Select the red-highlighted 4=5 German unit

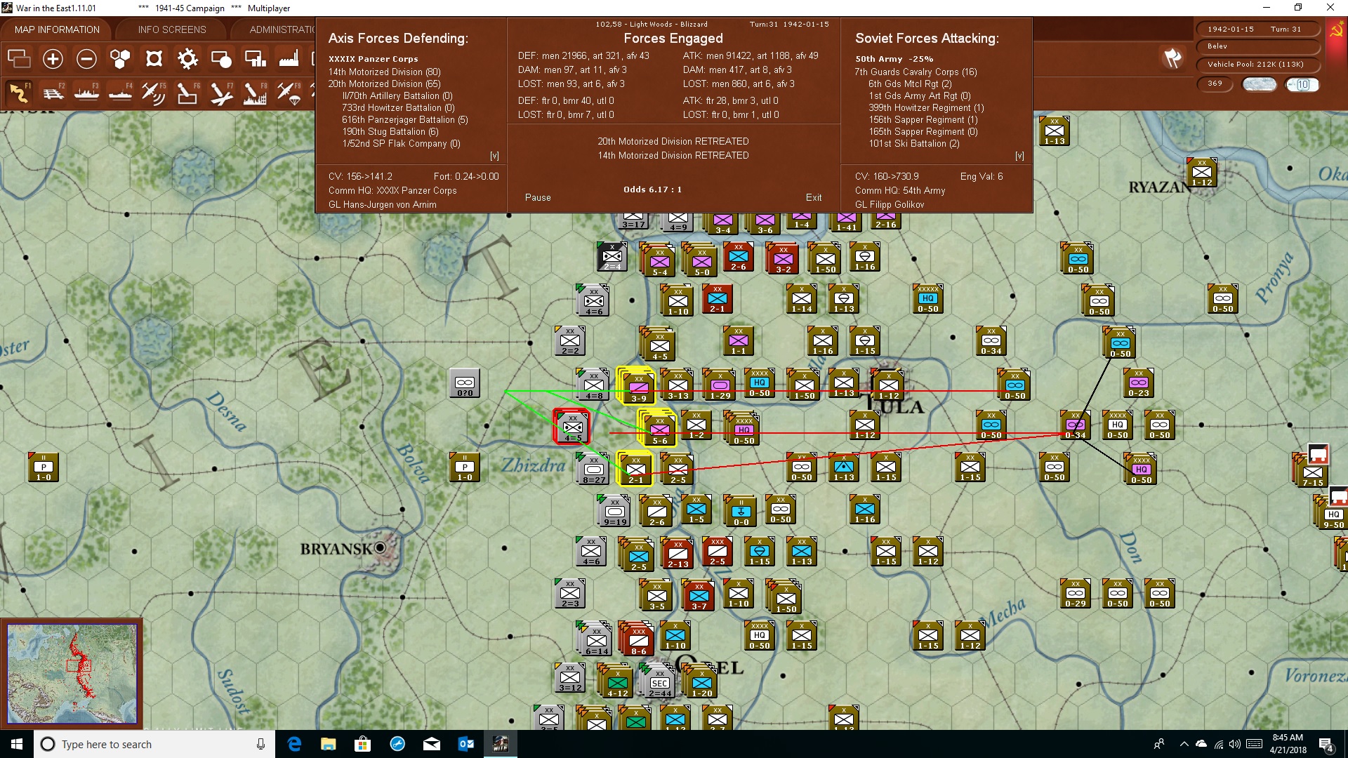point(572,427)
